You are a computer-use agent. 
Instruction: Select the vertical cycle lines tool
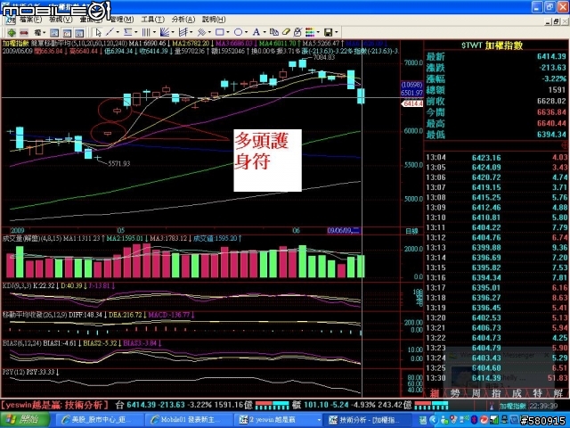coord(146,32)
